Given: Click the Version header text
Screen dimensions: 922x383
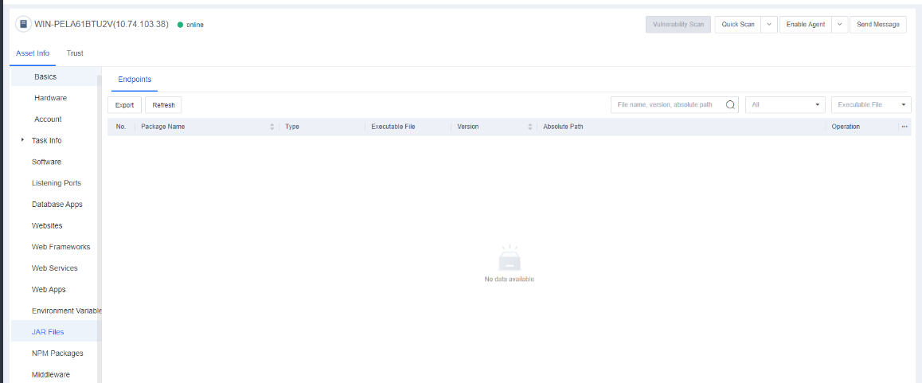Looking at the screenshot, I should click(467, 127).
